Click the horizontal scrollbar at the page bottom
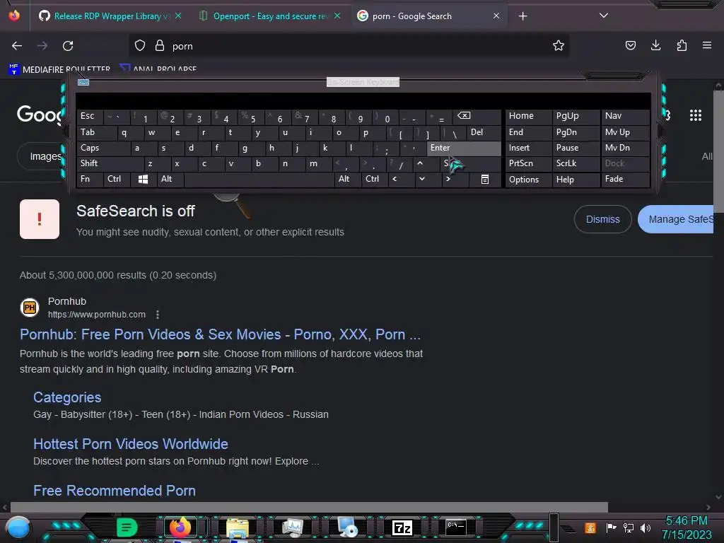The height and width of the screenshot is (543, 724). click(309, 507)
